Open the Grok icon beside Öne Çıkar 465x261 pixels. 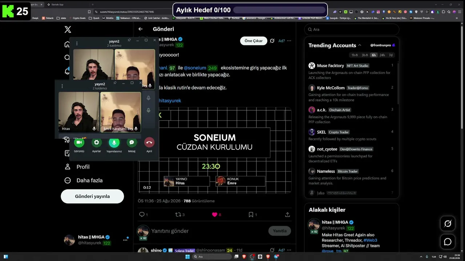point(272,41)
